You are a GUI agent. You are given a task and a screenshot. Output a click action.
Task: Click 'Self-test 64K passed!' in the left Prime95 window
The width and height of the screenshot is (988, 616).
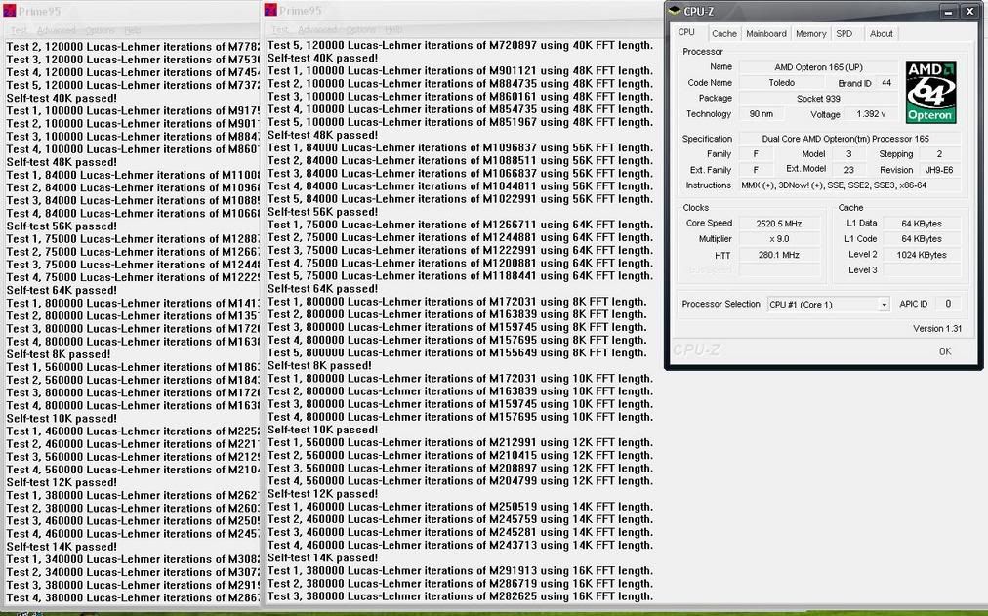click(x=62, y=290)
